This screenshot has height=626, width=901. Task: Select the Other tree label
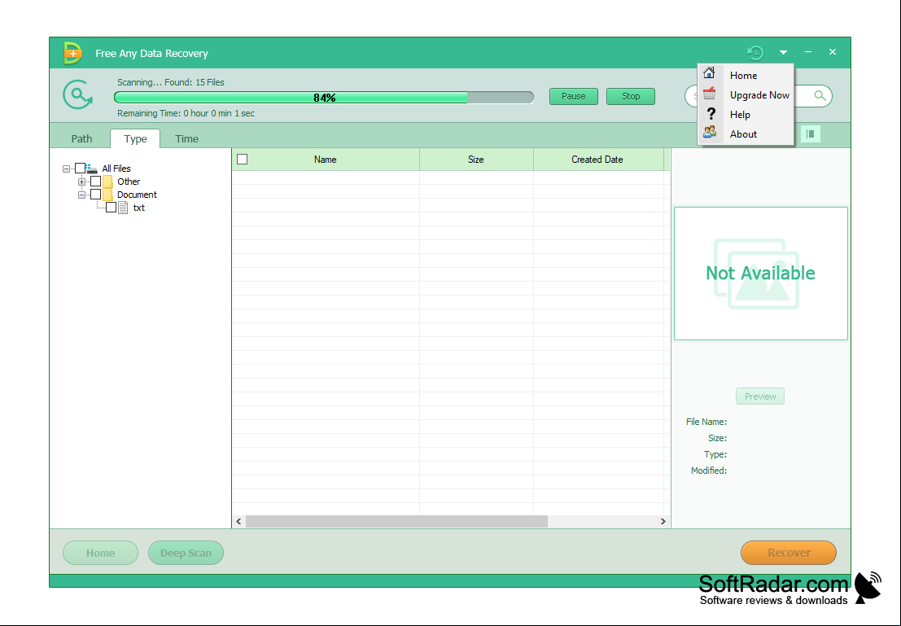click(129, 182)
